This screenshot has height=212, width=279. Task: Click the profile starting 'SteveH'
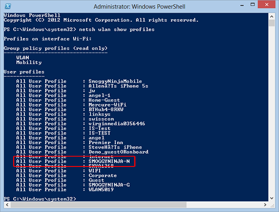(x=115, y=147)
